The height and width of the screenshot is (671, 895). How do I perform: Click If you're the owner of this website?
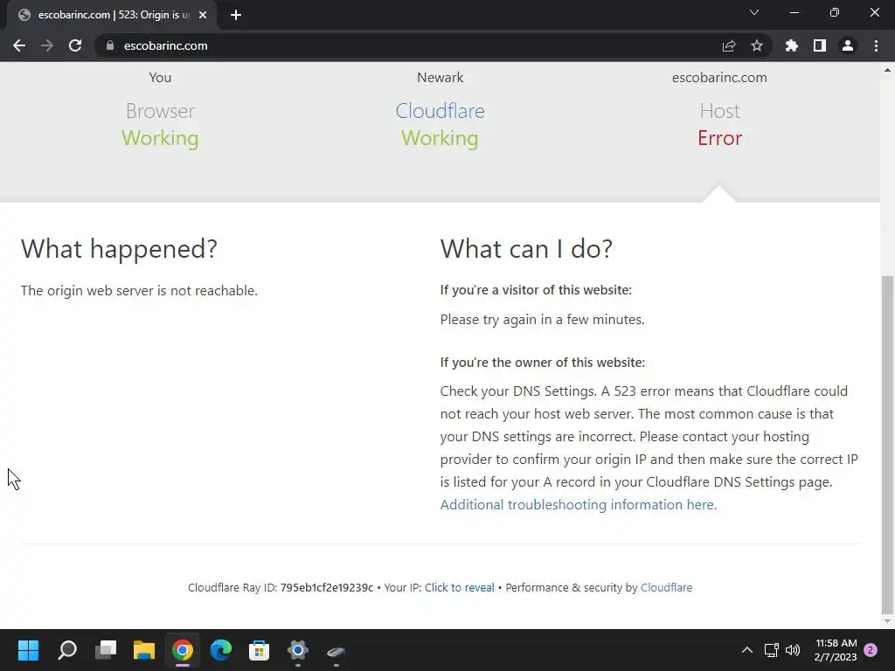coord(542,363)
